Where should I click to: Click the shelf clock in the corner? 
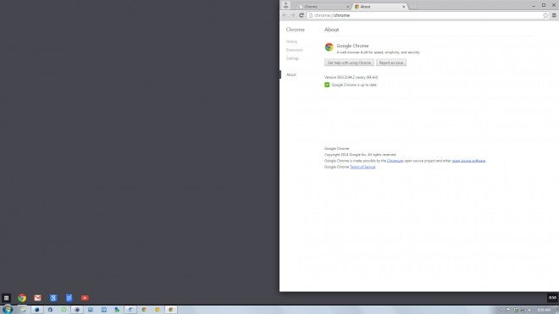[552, 298]
